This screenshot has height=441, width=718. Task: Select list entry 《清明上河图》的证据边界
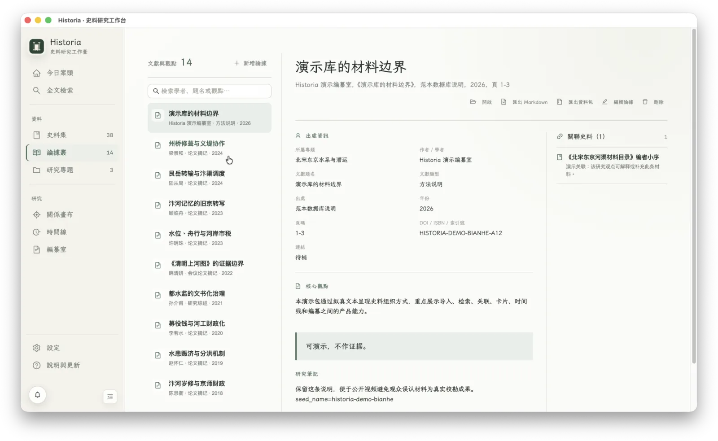(210, 268)
